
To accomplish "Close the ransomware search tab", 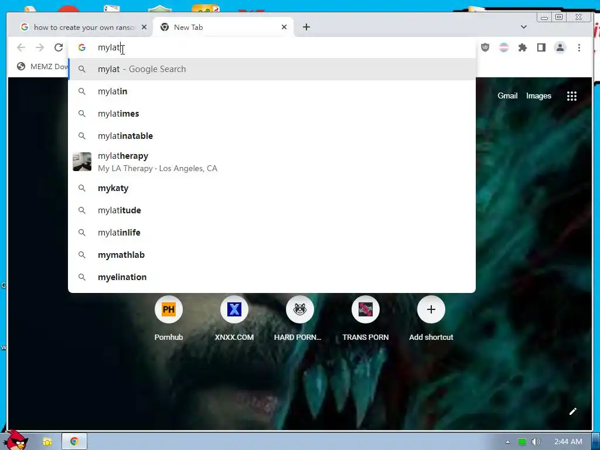I will pos(144,27).
